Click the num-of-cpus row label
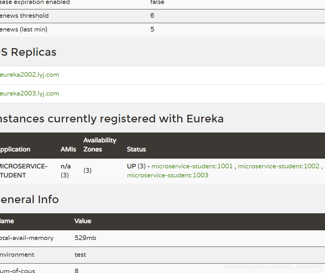The height and width of the screenshot is (273, 325). coord(17,270)
